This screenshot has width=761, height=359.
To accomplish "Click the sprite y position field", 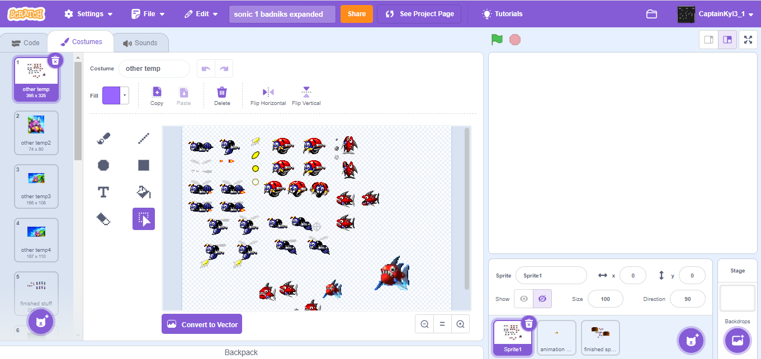I will pos(692,275).
